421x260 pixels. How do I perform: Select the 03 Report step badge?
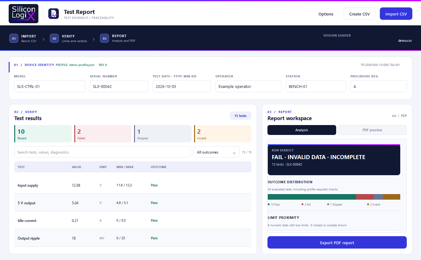pos(104,38)
